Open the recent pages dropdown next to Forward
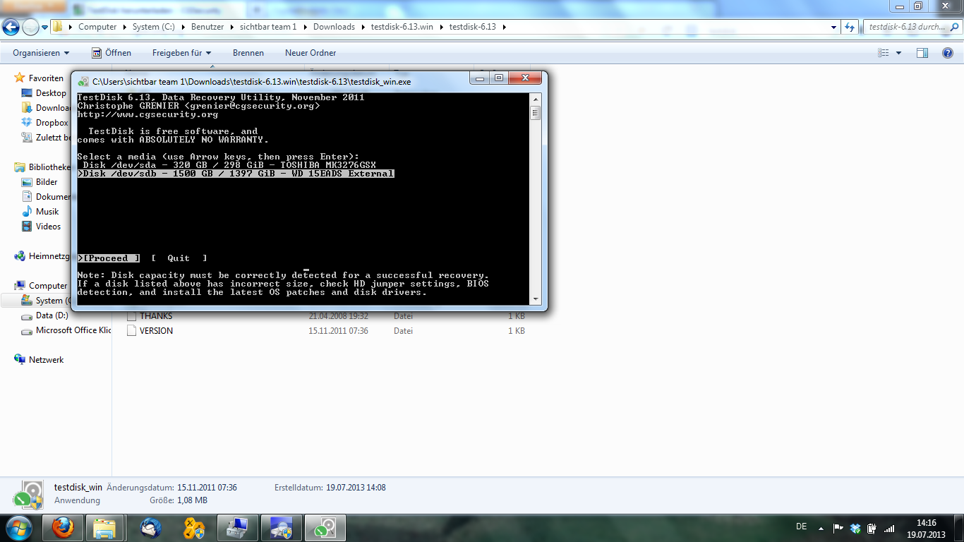 click(x=44, y=28)
